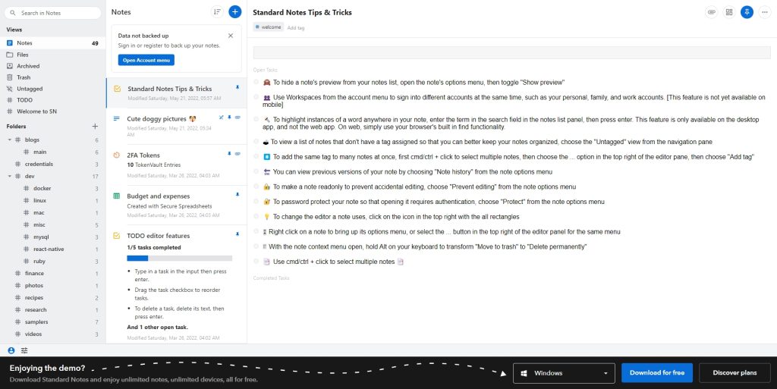The height and width of the screenshot is (389, 777).
Task: Check the task about using Workspaces
Action: [256, 97]
